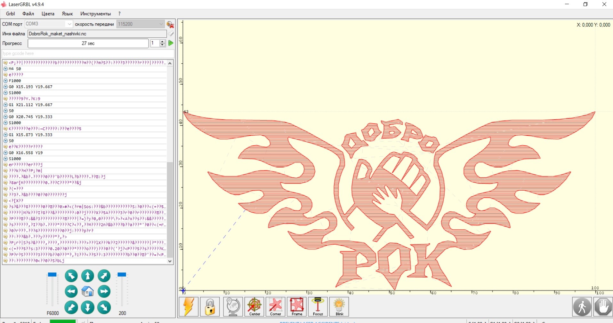Click the open file icon beside the filename

tap(171, 34)
